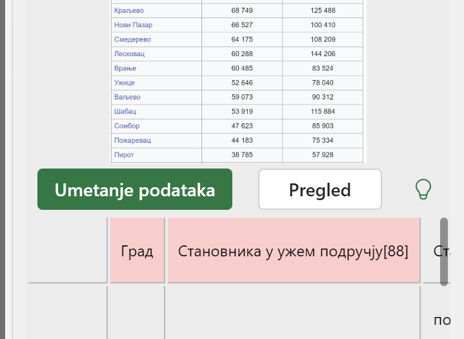
Task: Click the Umetanje podataka button
Action: point(135,189)
